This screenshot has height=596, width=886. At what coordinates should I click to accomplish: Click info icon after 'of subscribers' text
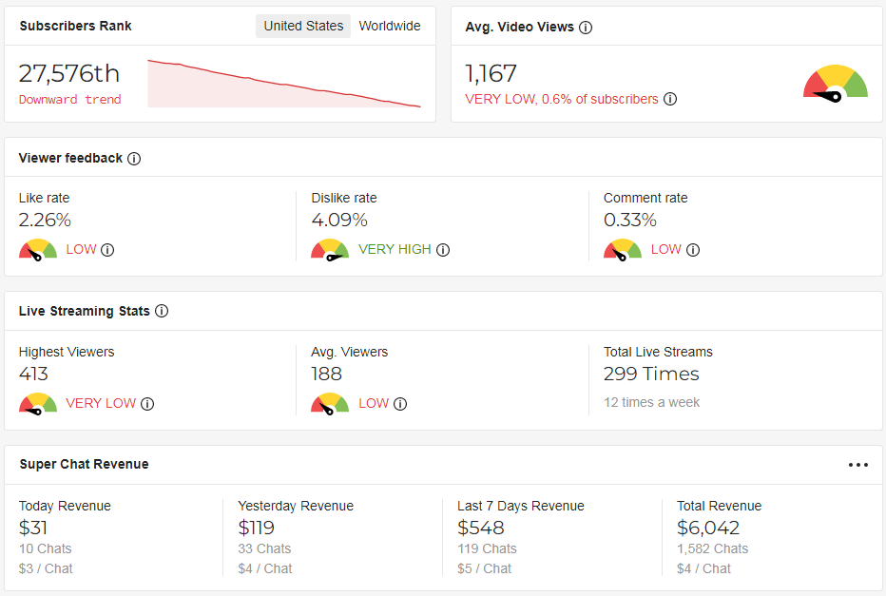670,99
